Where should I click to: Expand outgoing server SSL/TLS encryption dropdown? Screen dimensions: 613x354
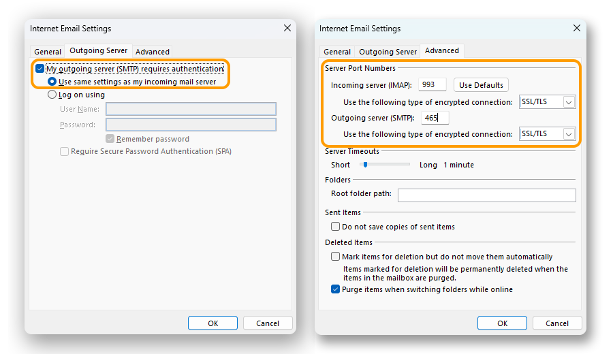(569, 134)
